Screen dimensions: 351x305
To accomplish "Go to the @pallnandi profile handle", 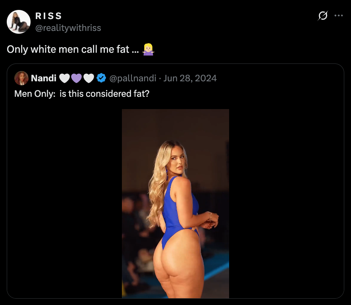I will 133,78.
